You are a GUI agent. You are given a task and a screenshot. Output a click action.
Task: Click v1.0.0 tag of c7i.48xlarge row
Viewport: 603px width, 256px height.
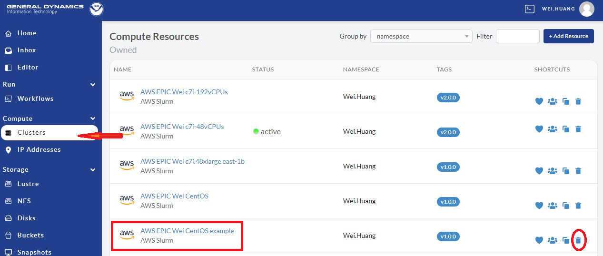coord(448,167)
